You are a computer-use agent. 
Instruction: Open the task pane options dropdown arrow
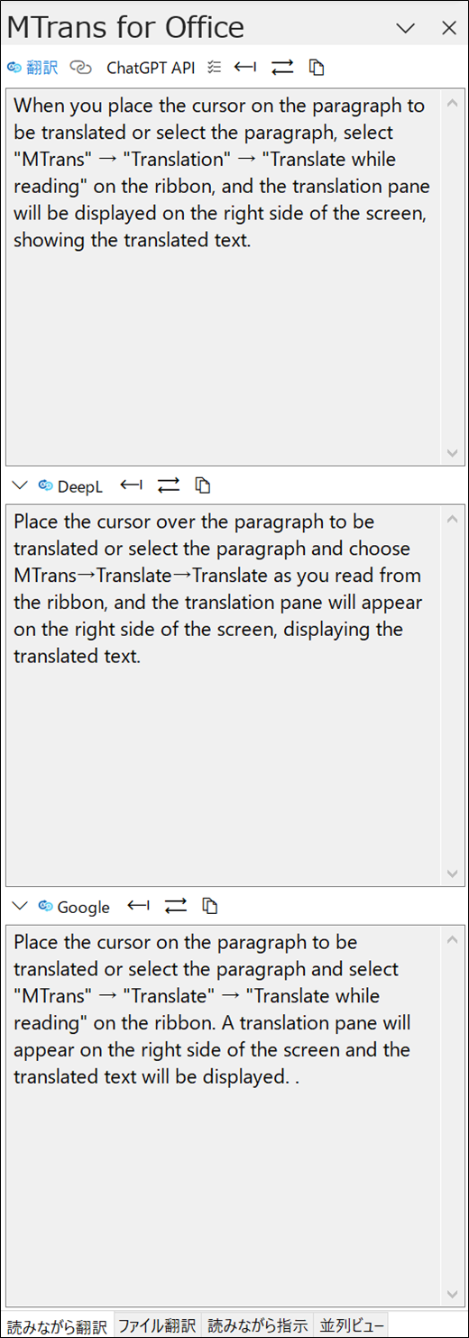[x=406, y=28]
